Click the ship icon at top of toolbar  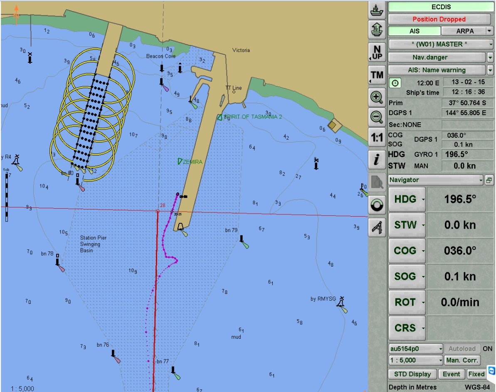tap(377, 10)
